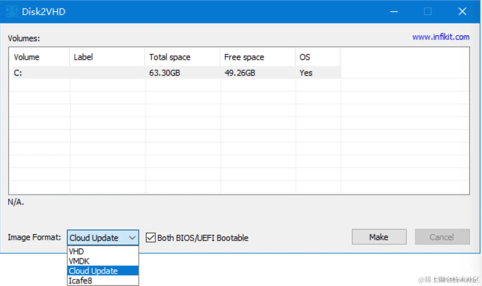
Task: Open the Image Format combo box
Action: [103, 238]
